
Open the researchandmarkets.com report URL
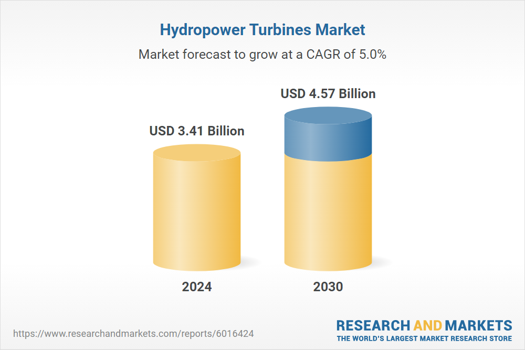[x=133, y=334]
